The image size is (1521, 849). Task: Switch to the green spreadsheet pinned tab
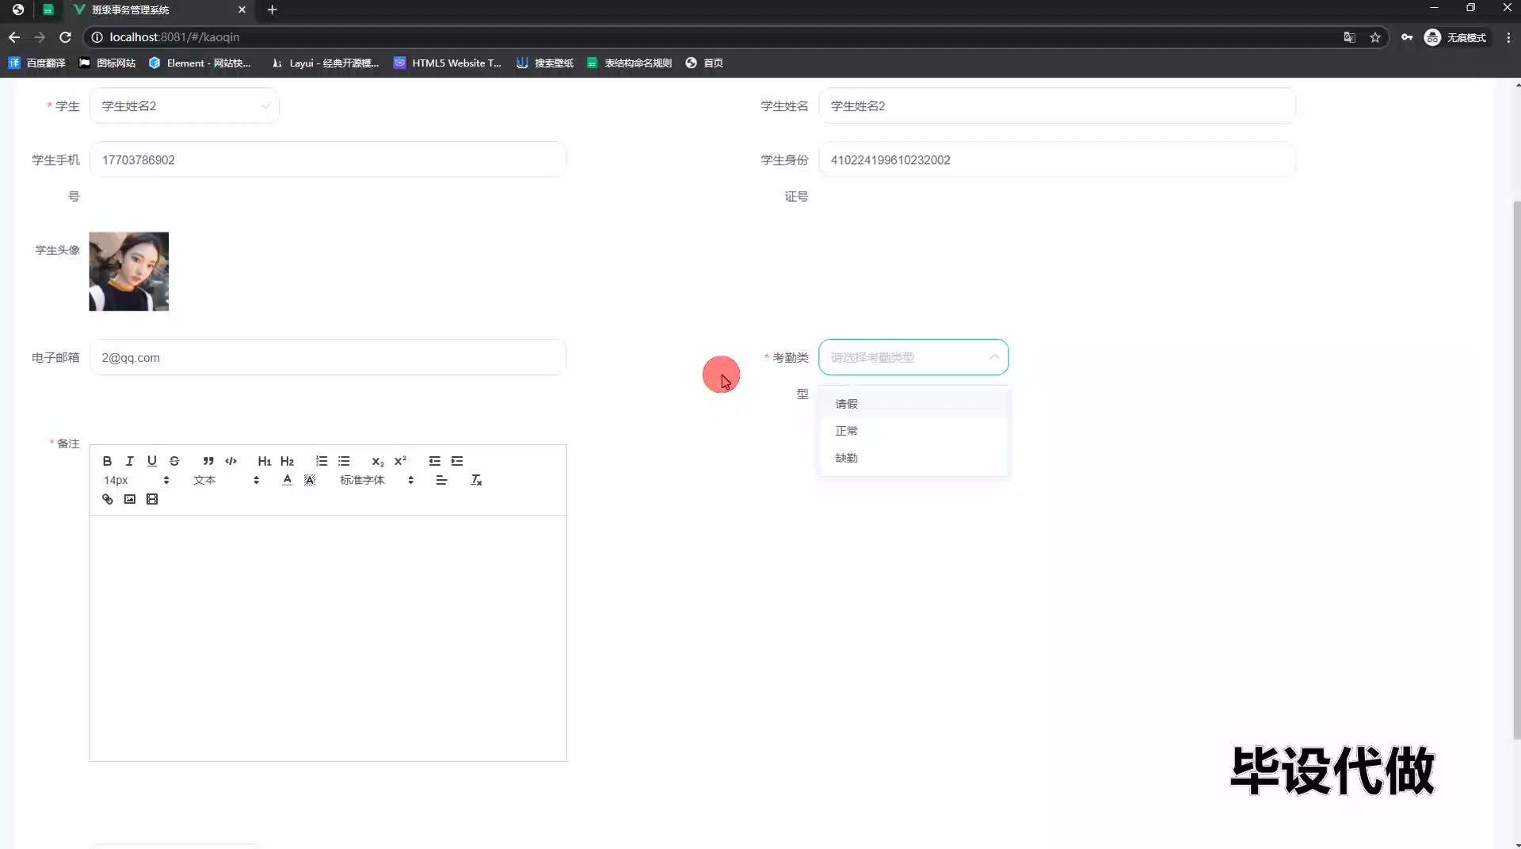coord(48,10)
